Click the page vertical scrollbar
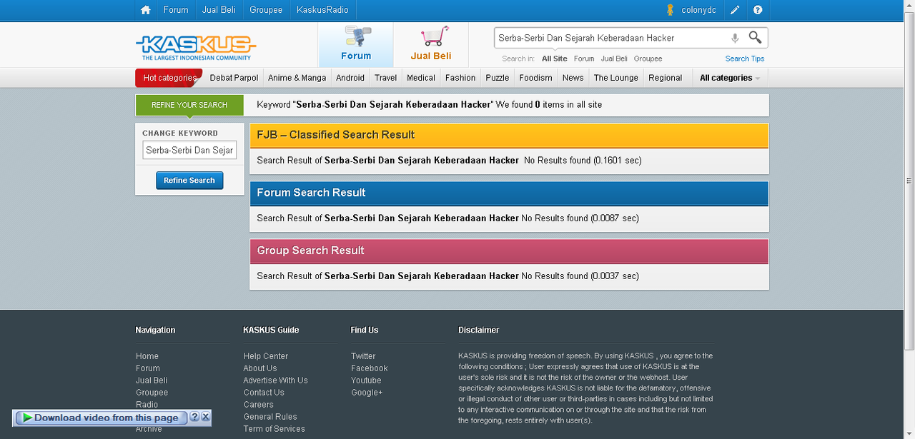The image size is (915, 439). coord(909,181)
